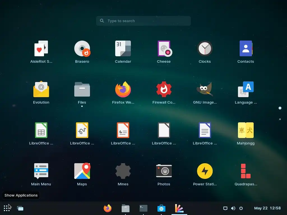Select first app page indicator dot
Viewport: 287px width, 215px height.
[280, 108]
